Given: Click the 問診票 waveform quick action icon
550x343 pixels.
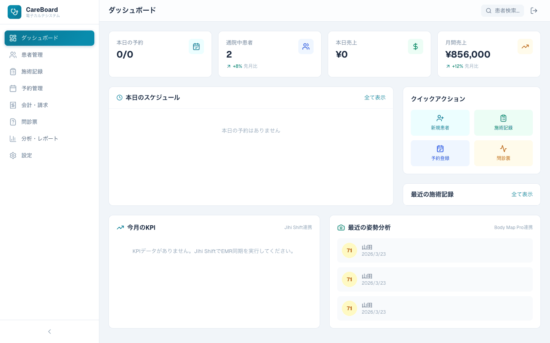Looking at the screenshot, I should [x=503, y=149].
